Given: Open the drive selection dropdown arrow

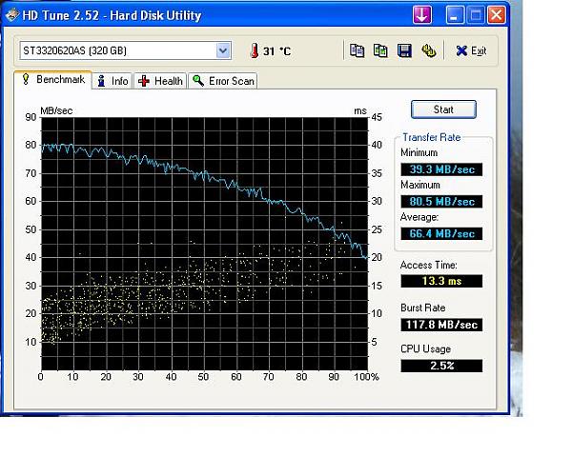Looking at the screenshot, I should click(223, 50).
